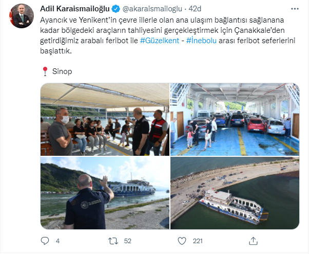
Task: Open the 42d timestamp link
Action: click(x=195, y=9)
